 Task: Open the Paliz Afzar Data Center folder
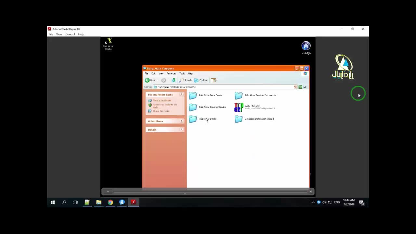click(x=193, y=96)
